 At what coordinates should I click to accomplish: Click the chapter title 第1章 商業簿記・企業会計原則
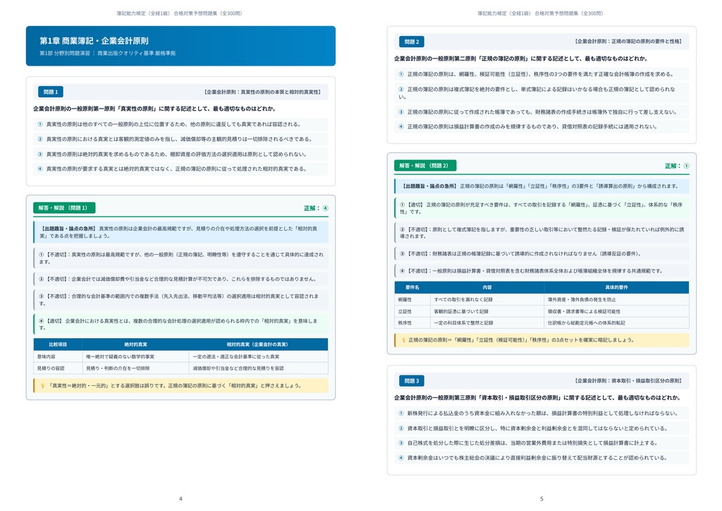click(x=94, y=40)
